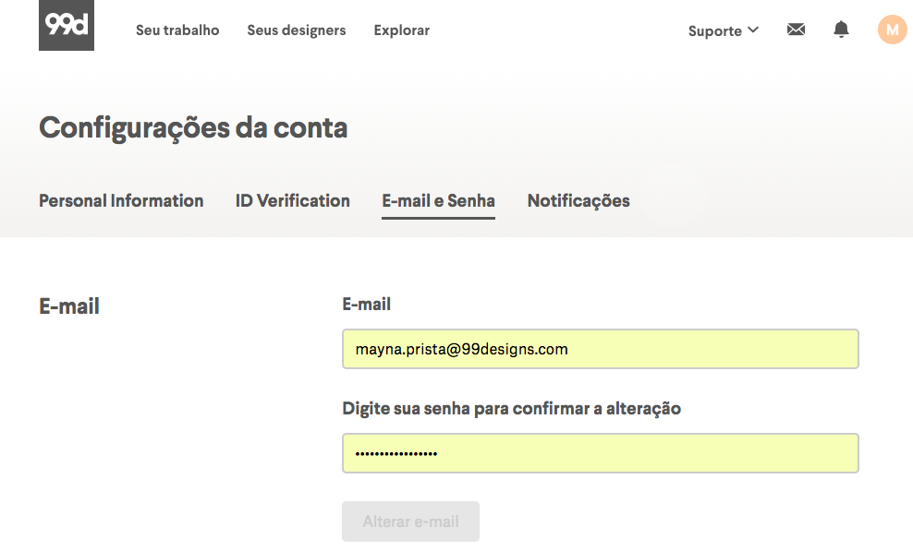Screen dimensions: 913x551
Task: Click the E-mail section heading on the left
Action: point(69,306)
